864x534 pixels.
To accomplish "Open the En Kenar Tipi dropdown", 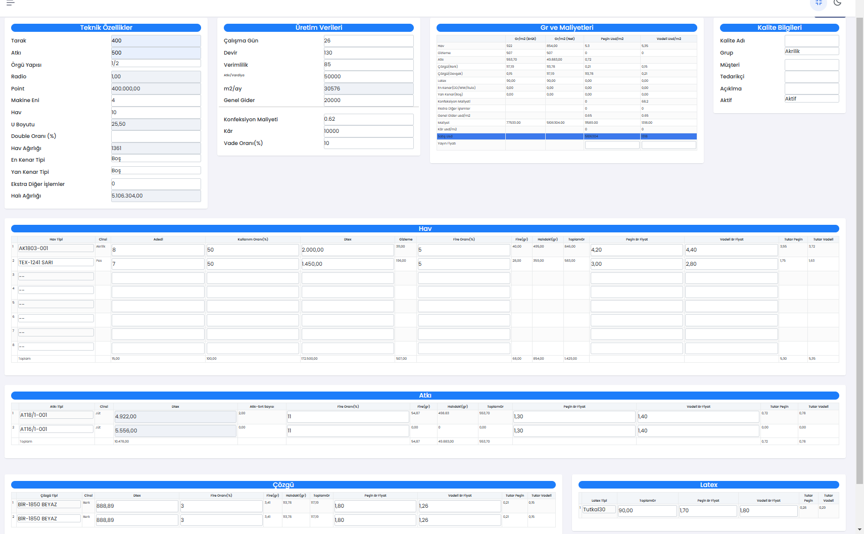I will point(156,159).
